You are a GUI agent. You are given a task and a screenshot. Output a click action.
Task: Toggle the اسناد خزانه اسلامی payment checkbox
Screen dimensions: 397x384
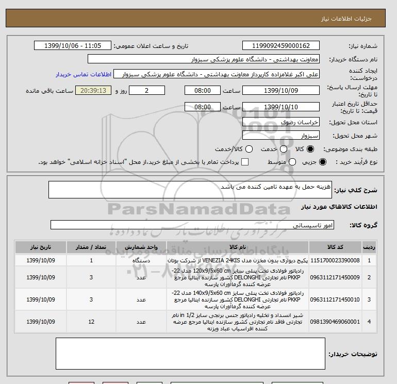(245, 162)
